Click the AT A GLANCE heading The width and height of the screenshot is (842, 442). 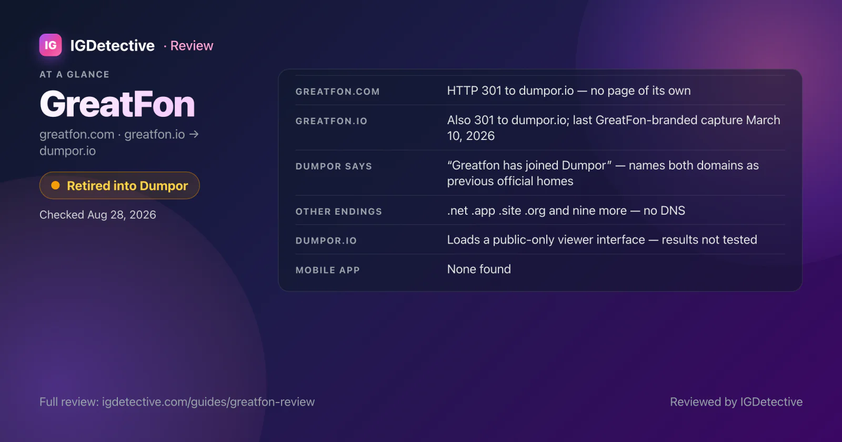pyautogui.click(x=74, y=75)
